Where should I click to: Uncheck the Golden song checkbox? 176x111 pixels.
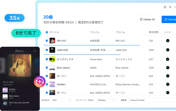click(47, 84)
